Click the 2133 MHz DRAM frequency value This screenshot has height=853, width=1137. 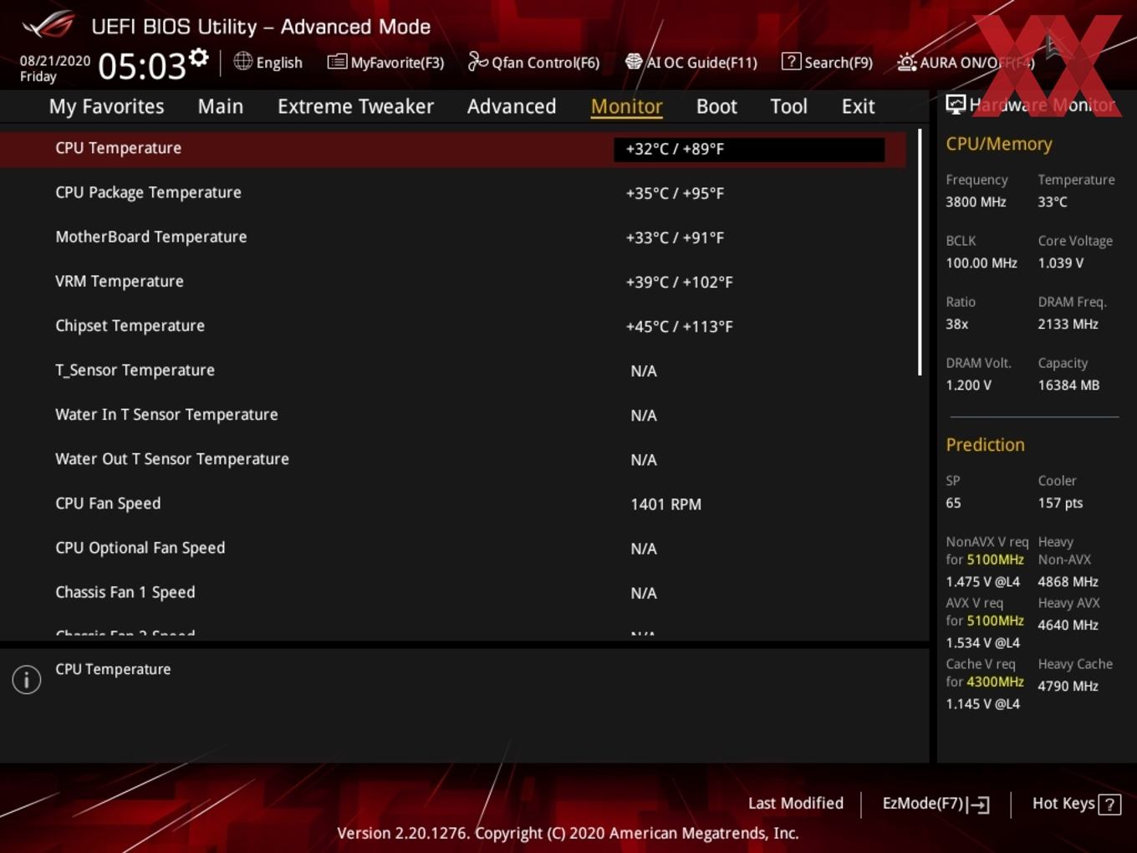[x=1068, y=324]
